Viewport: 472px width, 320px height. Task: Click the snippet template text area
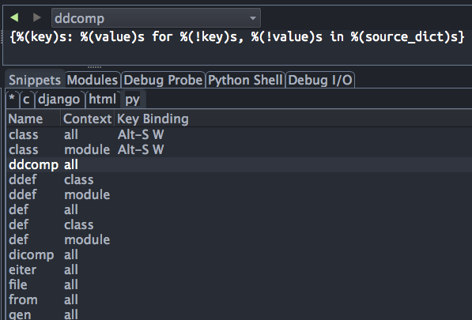point(237,47)
